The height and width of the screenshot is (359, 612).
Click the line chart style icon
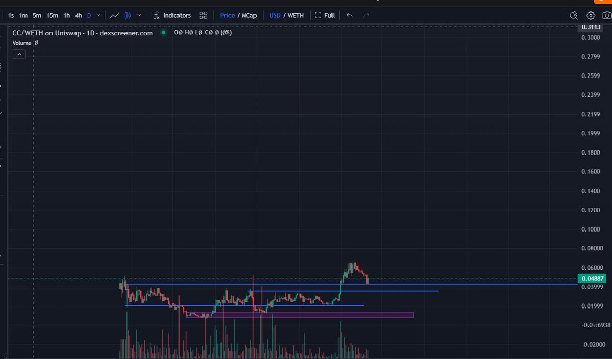pos(115,15)
